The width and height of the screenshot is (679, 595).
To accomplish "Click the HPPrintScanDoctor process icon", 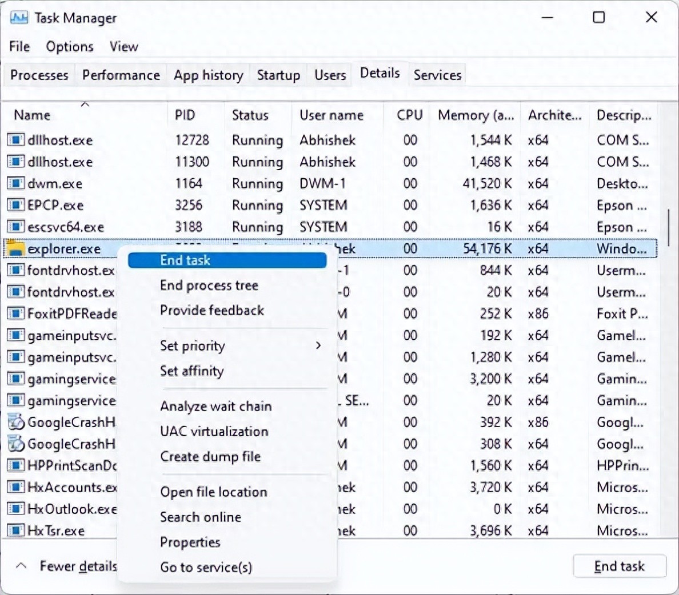I will click(15, 465).
